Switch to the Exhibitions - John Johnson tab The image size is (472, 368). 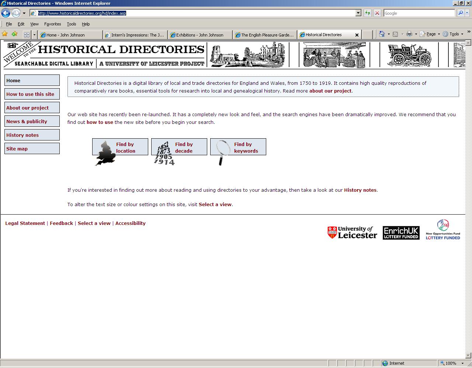200,34
